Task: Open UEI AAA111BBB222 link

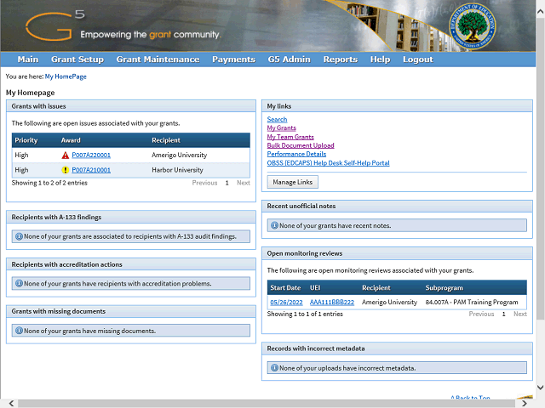Action: tap(331, 303)
